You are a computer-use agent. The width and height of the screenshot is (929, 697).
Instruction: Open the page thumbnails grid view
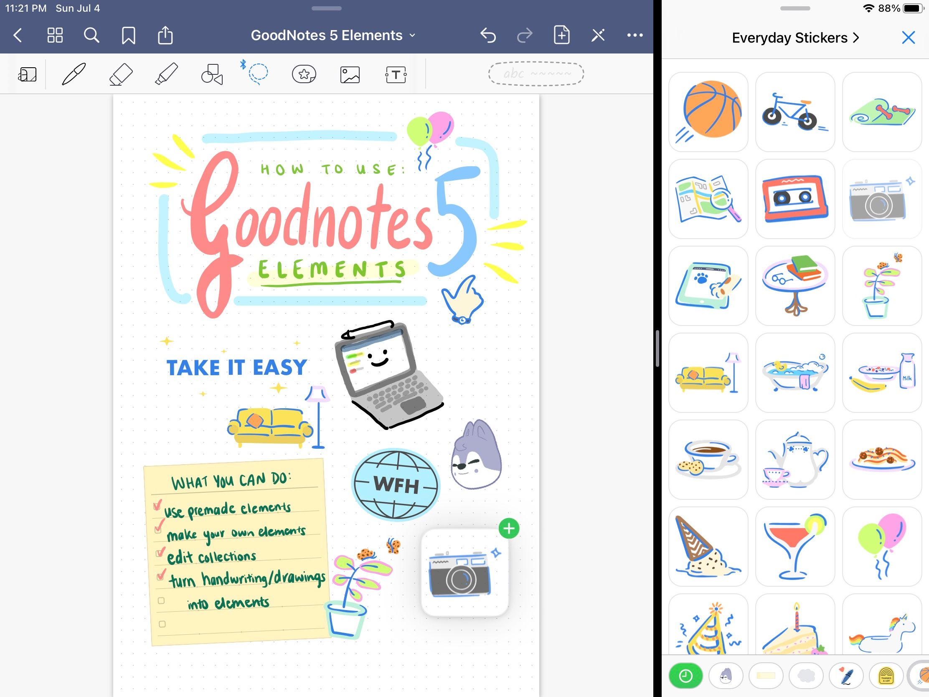[55, 35]
